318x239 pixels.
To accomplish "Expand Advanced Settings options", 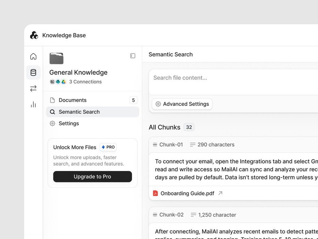I will (x=182, y=104).
